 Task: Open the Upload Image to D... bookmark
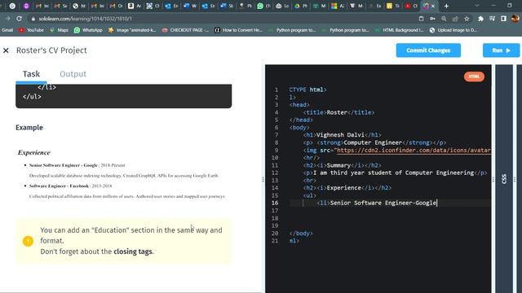point(453,30)
